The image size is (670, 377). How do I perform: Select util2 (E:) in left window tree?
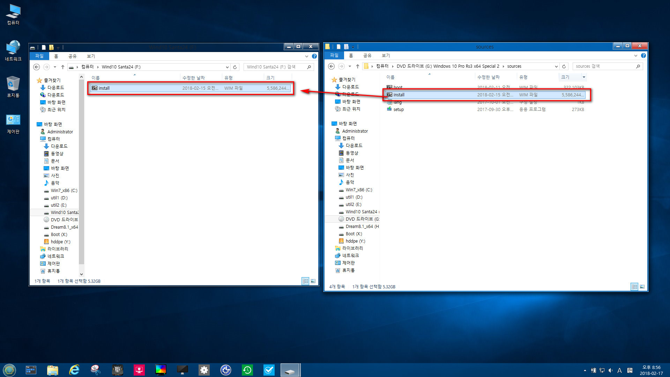tap(59, 205)
